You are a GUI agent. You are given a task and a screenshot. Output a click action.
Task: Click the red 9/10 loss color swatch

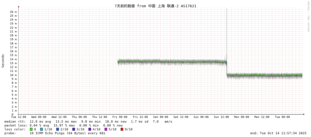click(122, 129)
